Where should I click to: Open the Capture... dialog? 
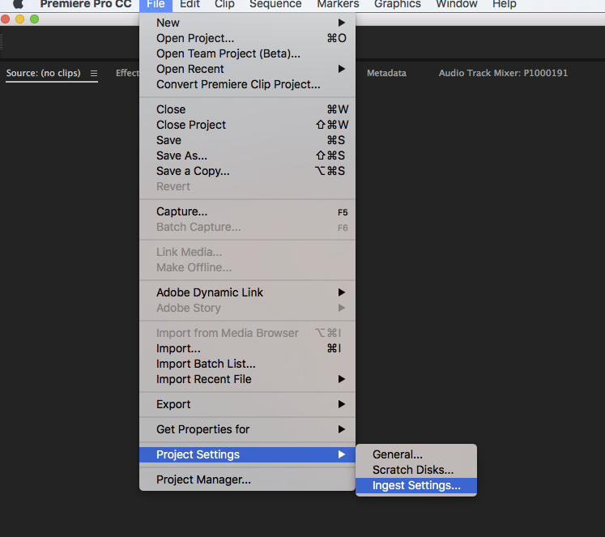click(x=247, y=211)
